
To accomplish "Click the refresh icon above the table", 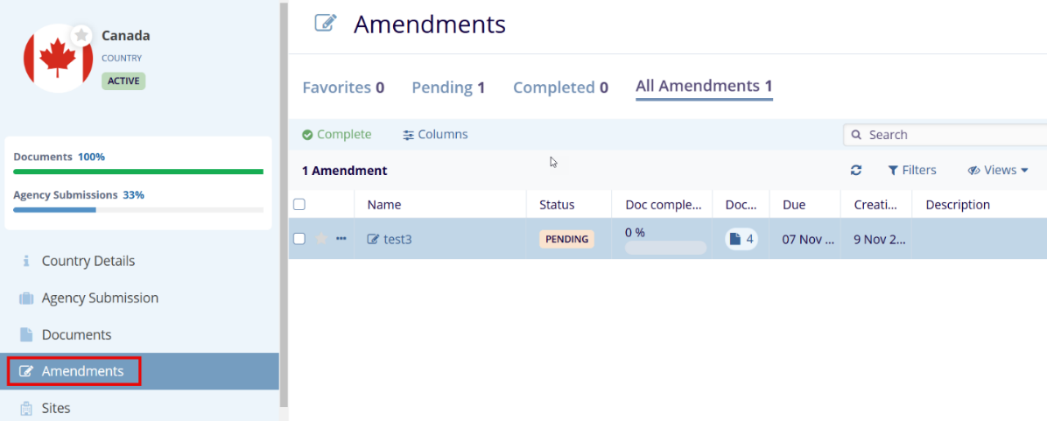I will pos(856,171).
